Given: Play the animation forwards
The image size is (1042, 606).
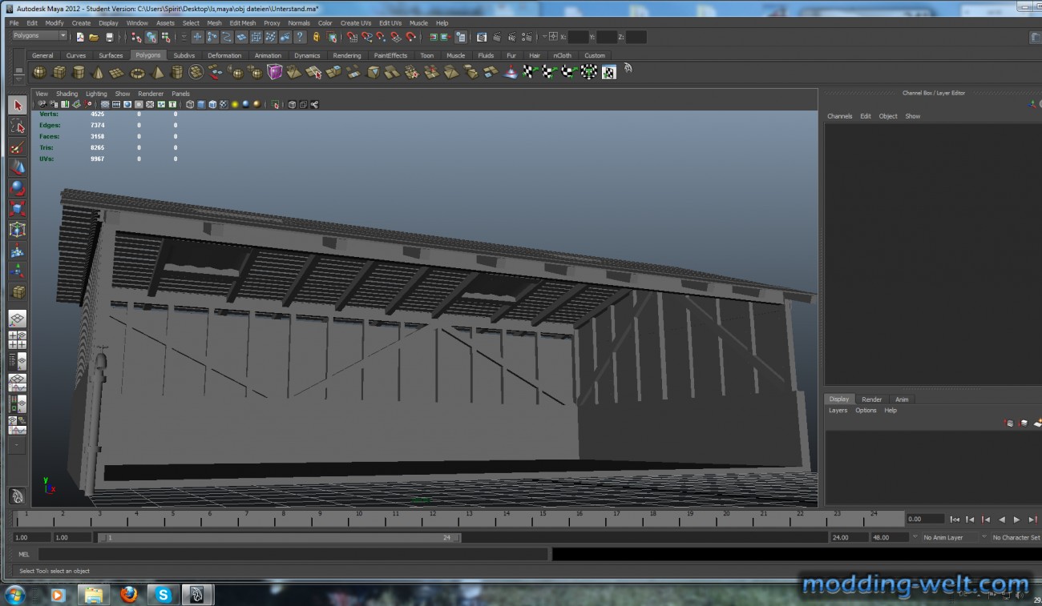Looking at the screenshot, I should coord(1017,520).
